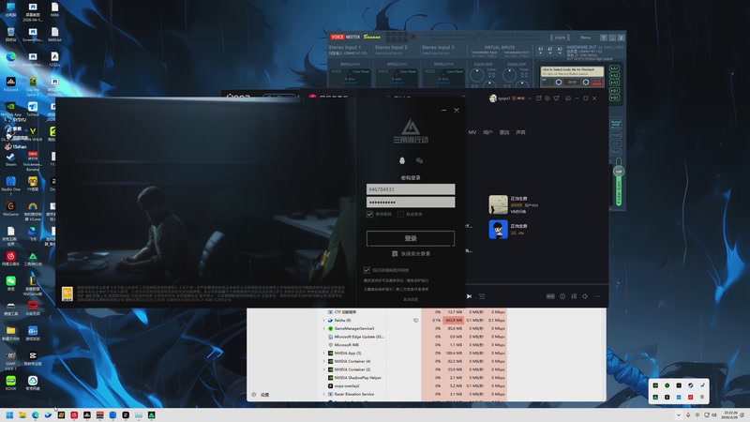750x422 pixels.
Task: Open NVIDIA App desktop shortcut
Action: point(10,109)
